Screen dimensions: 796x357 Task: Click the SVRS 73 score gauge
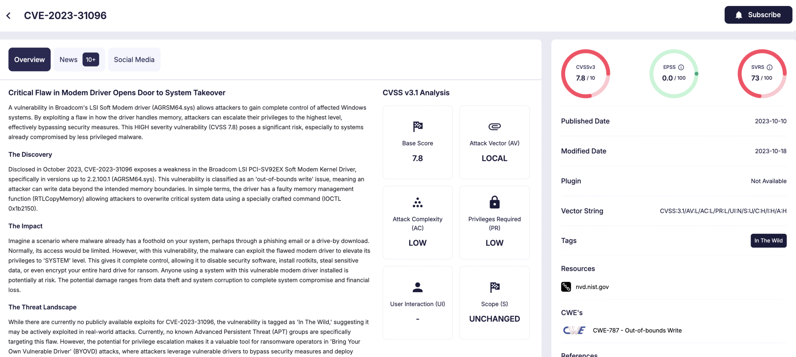pos(762,74)
